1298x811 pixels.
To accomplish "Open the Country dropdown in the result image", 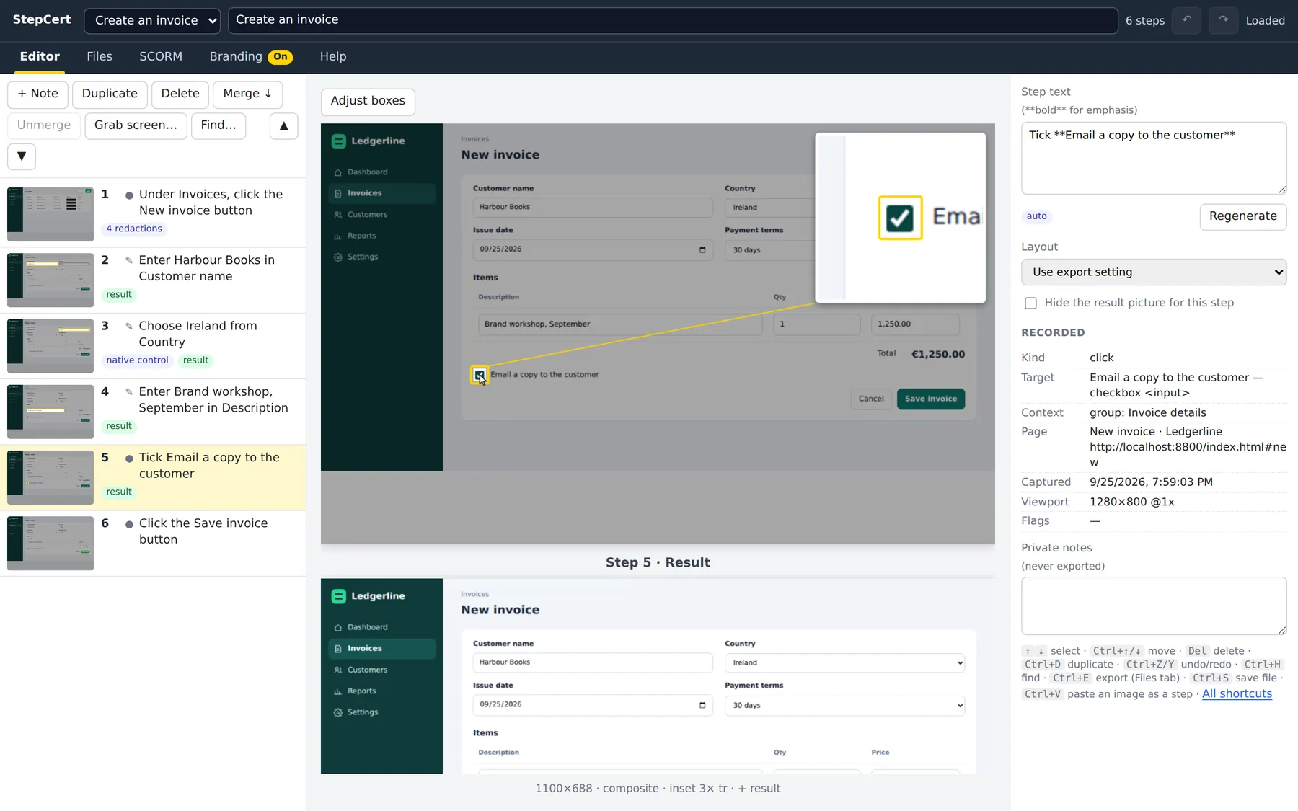I will point(844,662).
